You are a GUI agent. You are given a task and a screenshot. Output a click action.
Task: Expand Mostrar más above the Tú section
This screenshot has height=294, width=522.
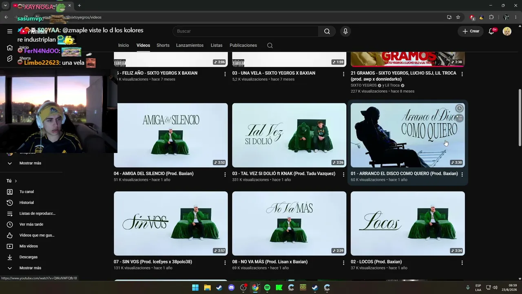[x=31, y=163]
